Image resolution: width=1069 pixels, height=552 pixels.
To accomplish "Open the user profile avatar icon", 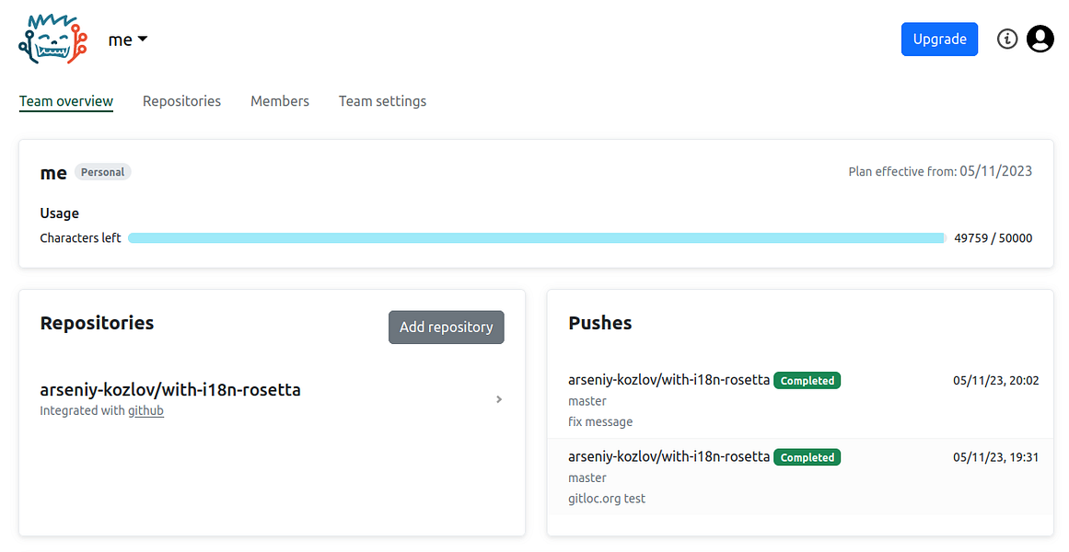I will [1040, 39].
